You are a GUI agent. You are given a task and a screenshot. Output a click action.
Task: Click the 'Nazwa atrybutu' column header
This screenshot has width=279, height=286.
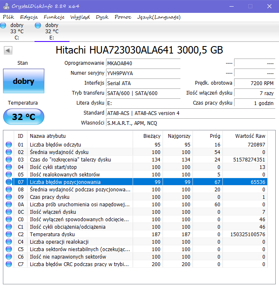80,136
